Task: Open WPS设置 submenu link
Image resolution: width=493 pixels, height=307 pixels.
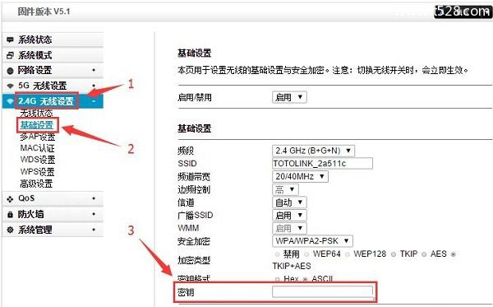Action: (38, 172)
